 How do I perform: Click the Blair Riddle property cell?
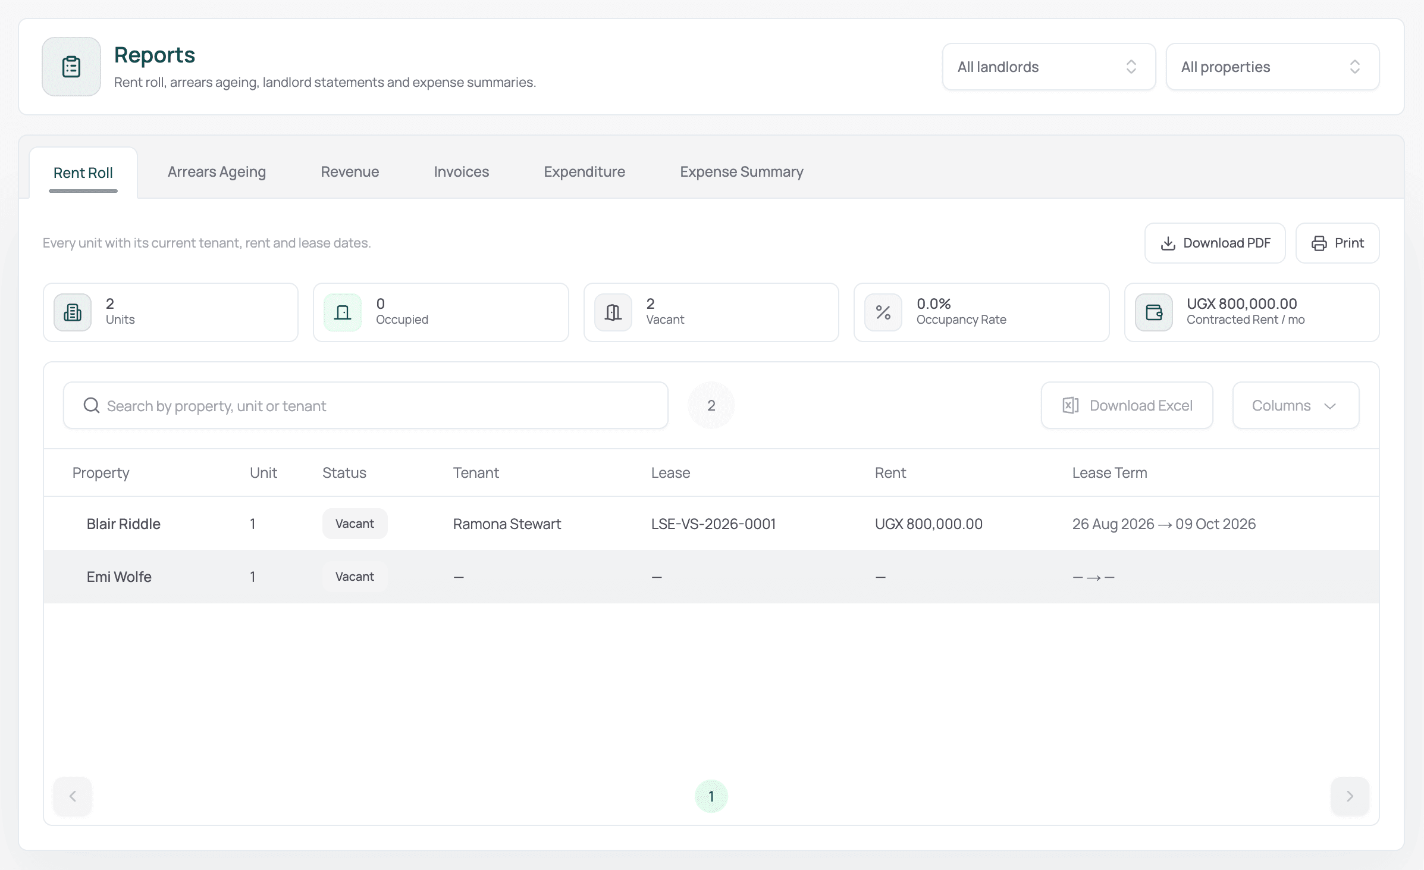(x=124, y=524)
